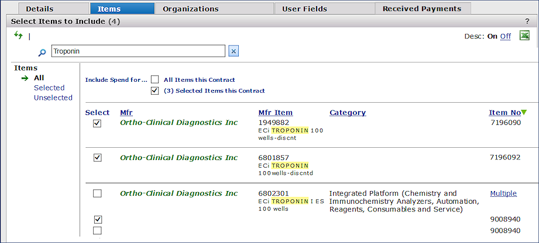Open the Organizations tab
This screenshot has height=243, width=539.
pyautogui.click(x=190, y=9)
